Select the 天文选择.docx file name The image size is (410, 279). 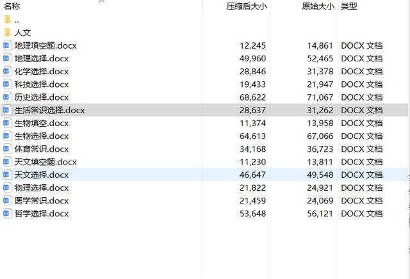pyautogui.click(x=42, y=175)
